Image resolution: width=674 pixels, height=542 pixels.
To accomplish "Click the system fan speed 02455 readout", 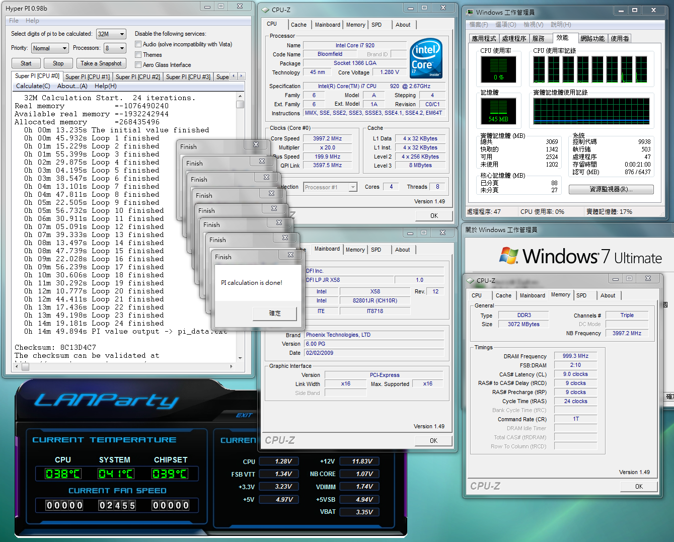I will pos(117,505).
